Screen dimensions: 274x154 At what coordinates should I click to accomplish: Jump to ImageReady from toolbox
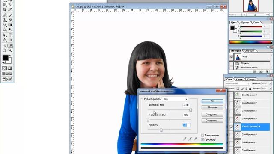point(7,80)
